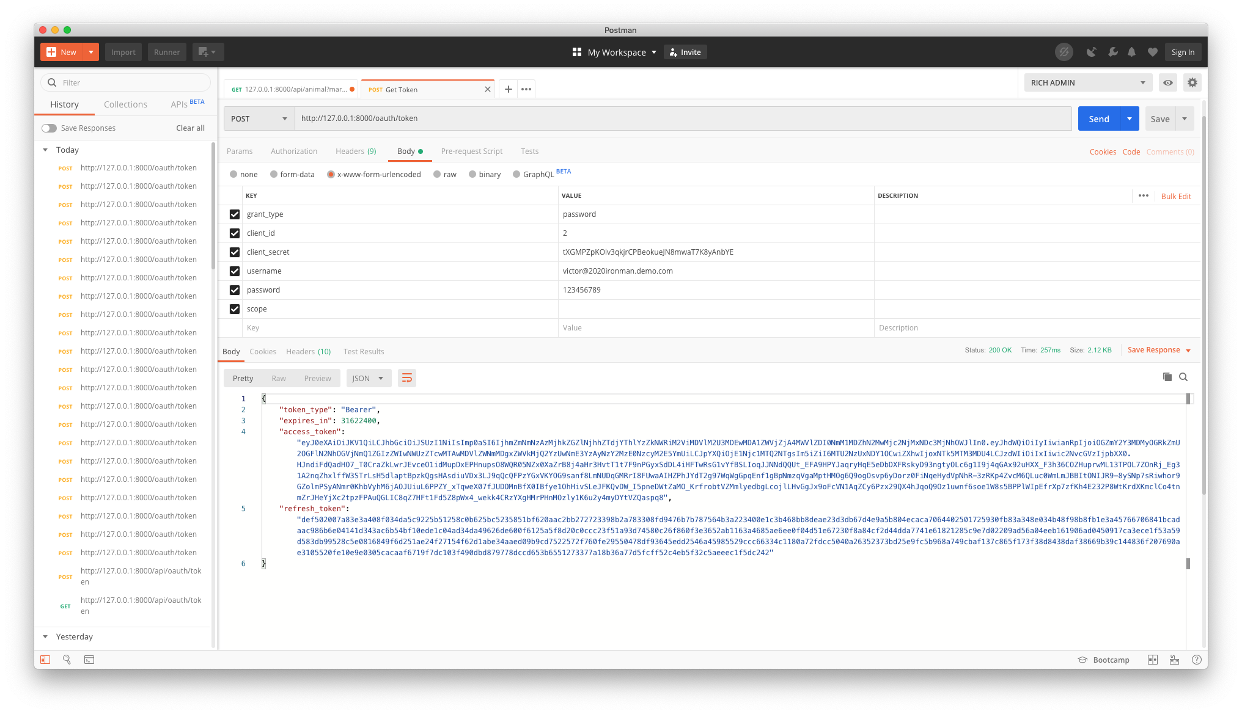The width and height of the screenshot is (1242, 714).
Task: Search within the response body
Action: pyautogui.click(x=1183, y=377)
